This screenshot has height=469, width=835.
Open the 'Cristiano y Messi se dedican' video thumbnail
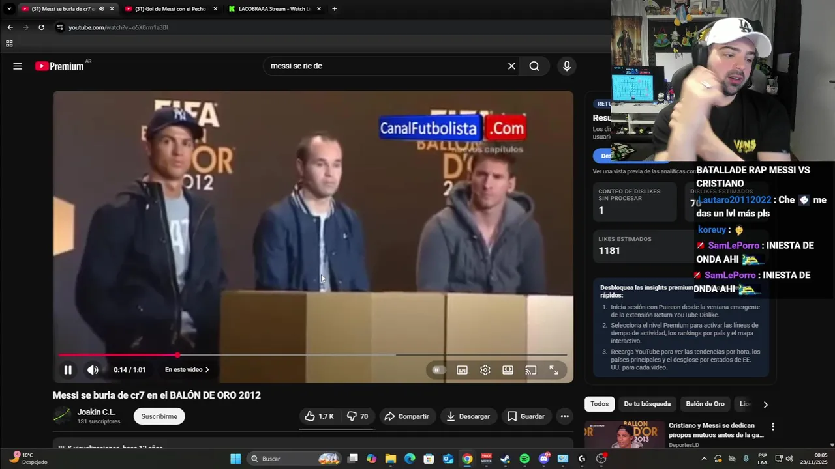click(x=624, y=435)
